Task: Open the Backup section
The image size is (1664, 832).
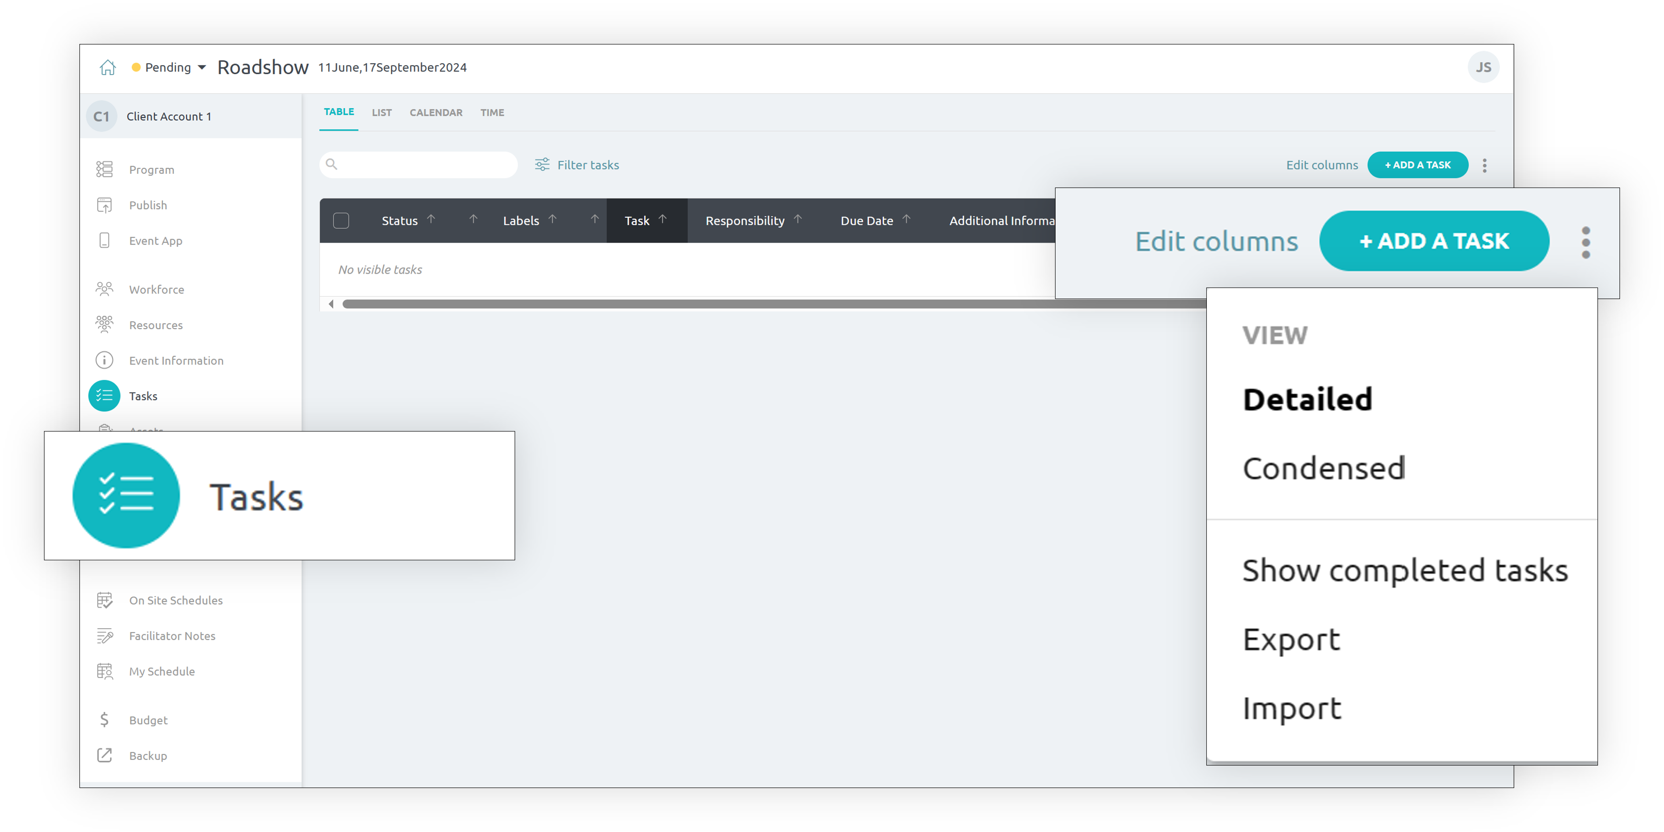Action: (x=148, y=756)
